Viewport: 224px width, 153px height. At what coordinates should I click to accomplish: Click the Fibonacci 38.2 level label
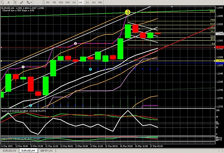[x=213, y=31]
